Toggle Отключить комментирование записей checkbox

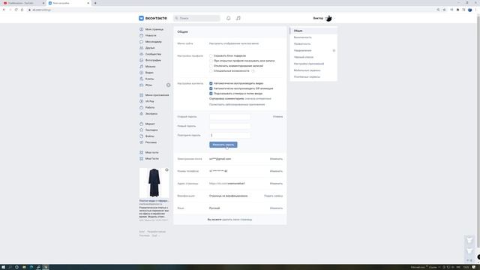(x=211, y=66)
